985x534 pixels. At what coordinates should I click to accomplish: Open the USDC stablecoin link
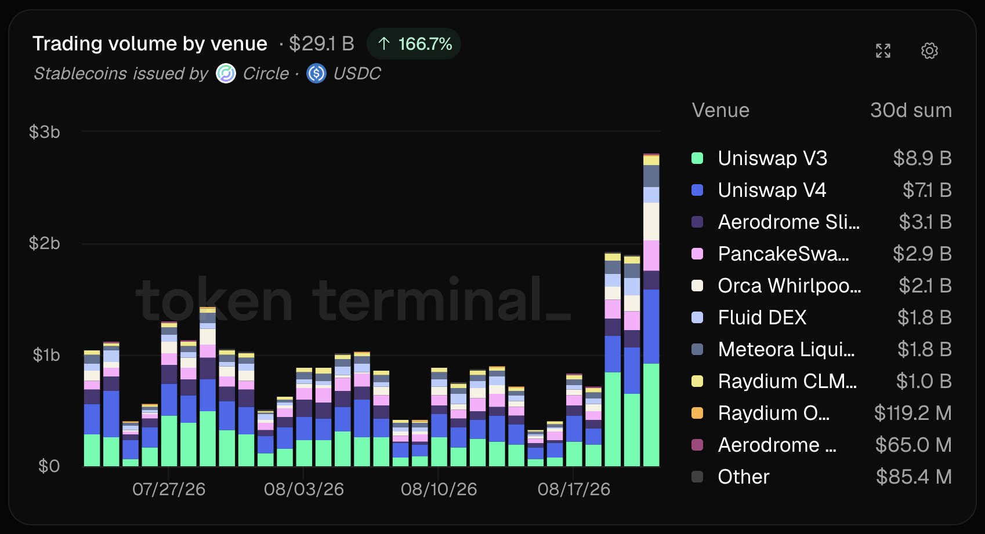click(x=357, y=74)
